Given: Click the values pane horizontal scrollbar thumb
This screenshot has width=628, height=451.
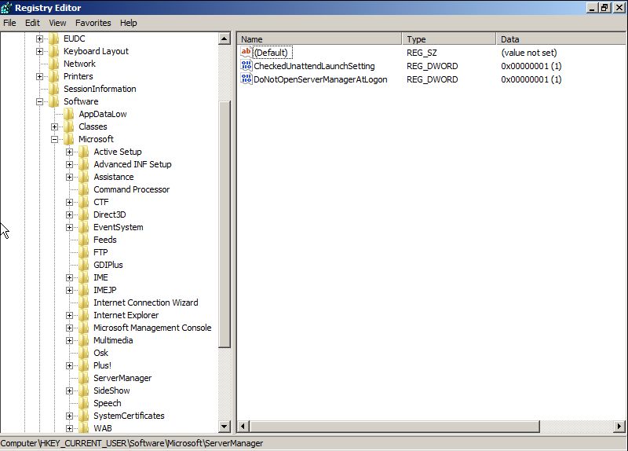Looking at the screenshot, I should 395,427.
